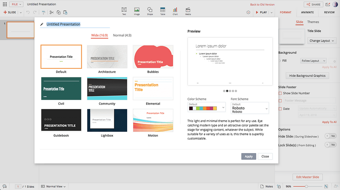The image size is (340, 190).
Task: Select the Bubbles theme thumbnail
Action: tap(153, 56)
